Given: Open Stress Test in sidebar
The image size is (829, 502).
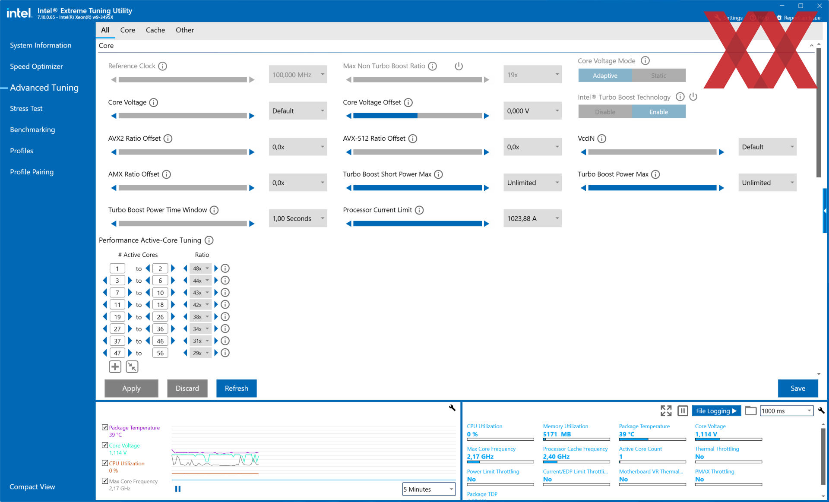Looking at the screenshot, I should pos(26,109).
